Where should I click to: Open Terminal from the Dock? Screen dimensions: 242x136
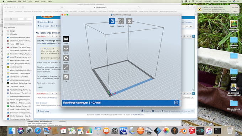[x=217, y=131]
